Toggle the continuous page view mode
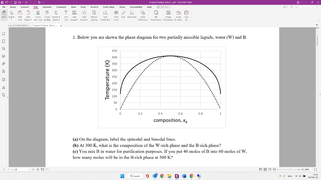Viewport: 321px width, 180px height. click(x=265, y=169)
